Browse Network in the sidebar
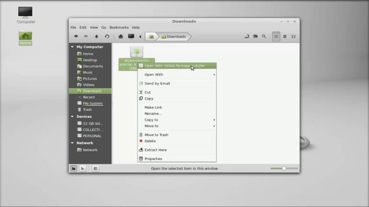The height and width of the screenshot is (207, 369). (x=90, y=150)
